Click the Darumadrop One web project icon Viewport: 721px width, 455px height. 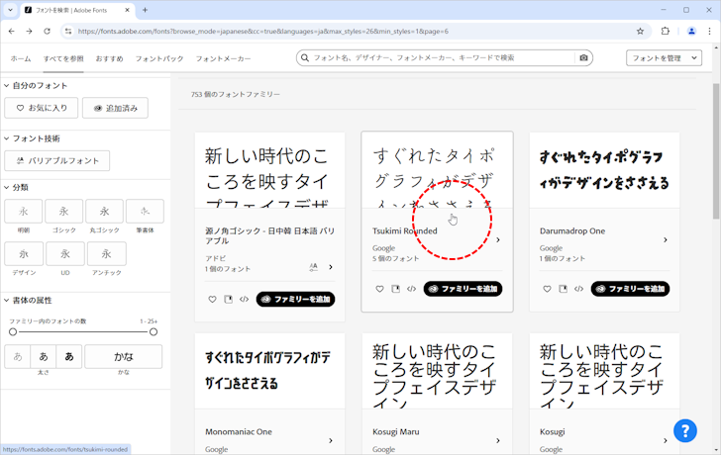tap(563, 289)
